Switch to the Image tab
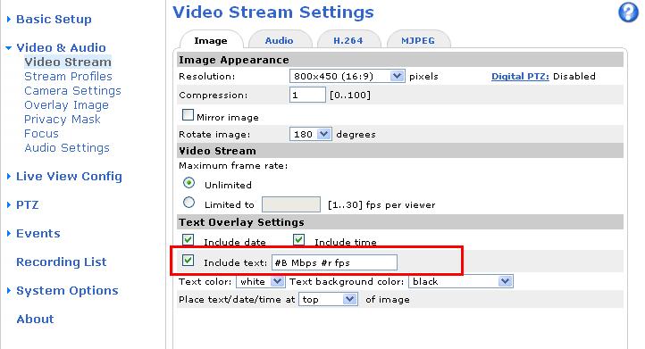This screenshot has width=645, height=349. [x=211, y=40]
